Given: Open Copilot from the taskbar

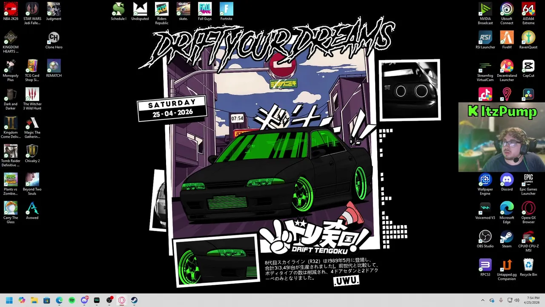Looking at the screenshot, I should [22, 300].
